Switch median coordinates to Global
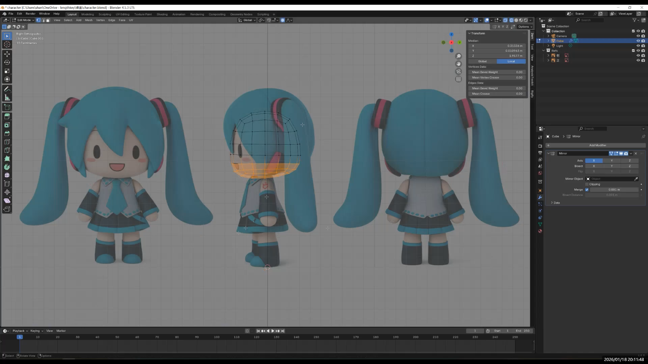 [x=482, y=61]
